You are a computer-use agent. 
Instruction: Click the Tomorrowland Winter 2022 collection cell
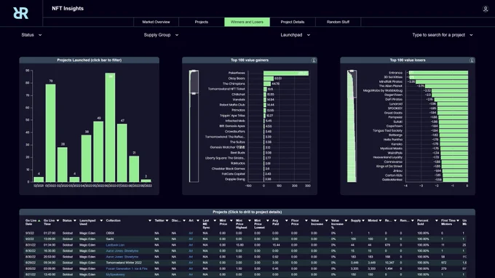[124, 263]
